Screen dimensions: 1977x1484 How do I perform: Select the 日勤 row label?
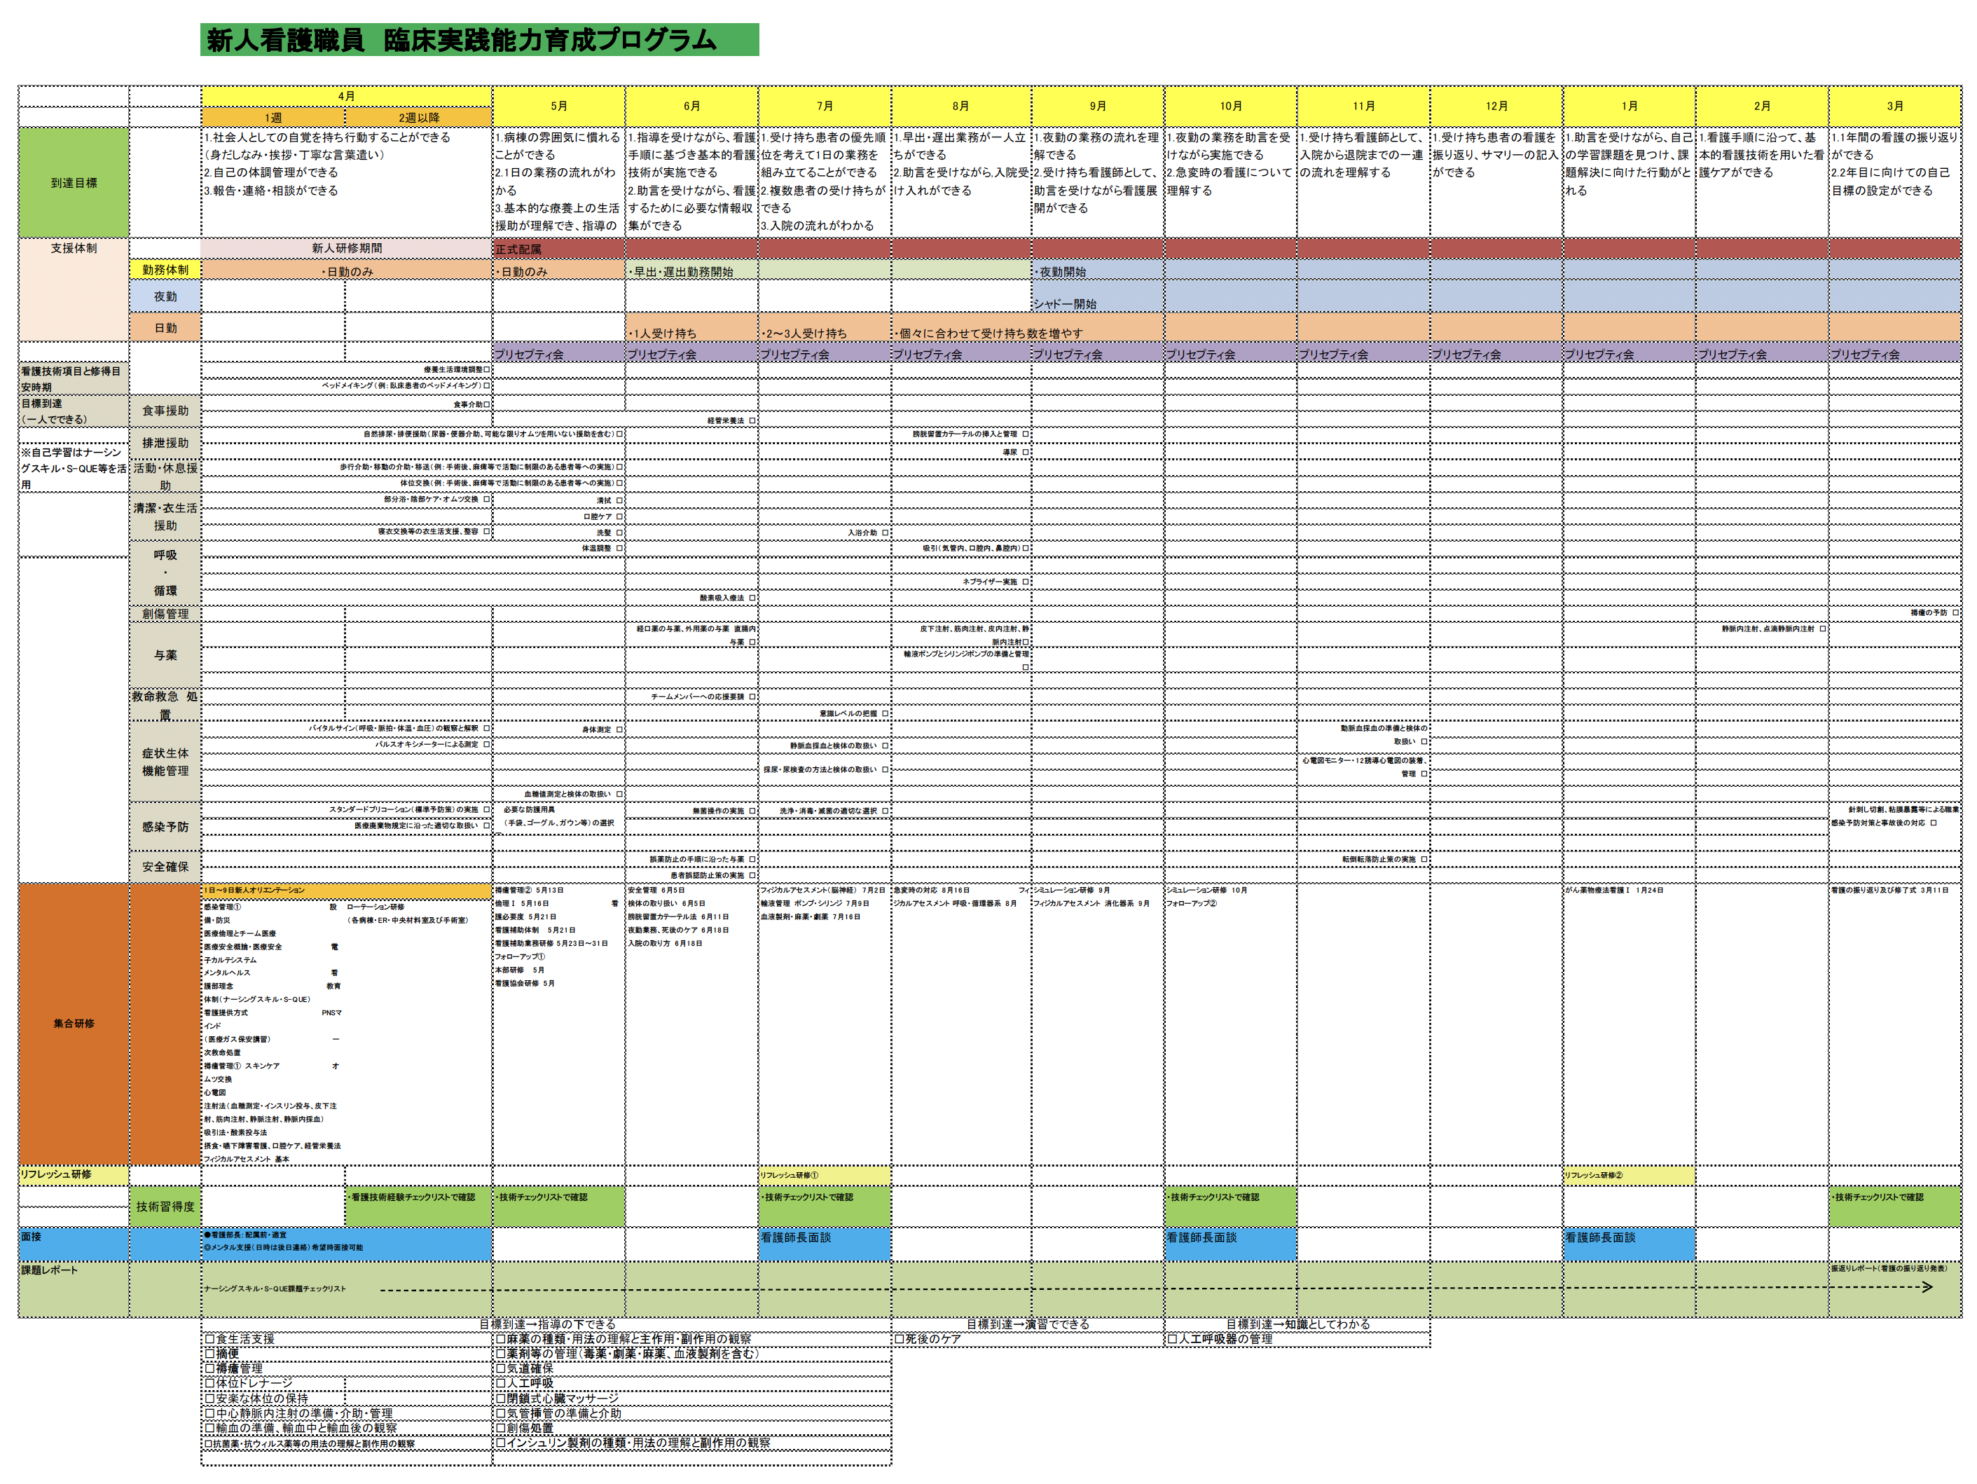(x=165, y=328)
